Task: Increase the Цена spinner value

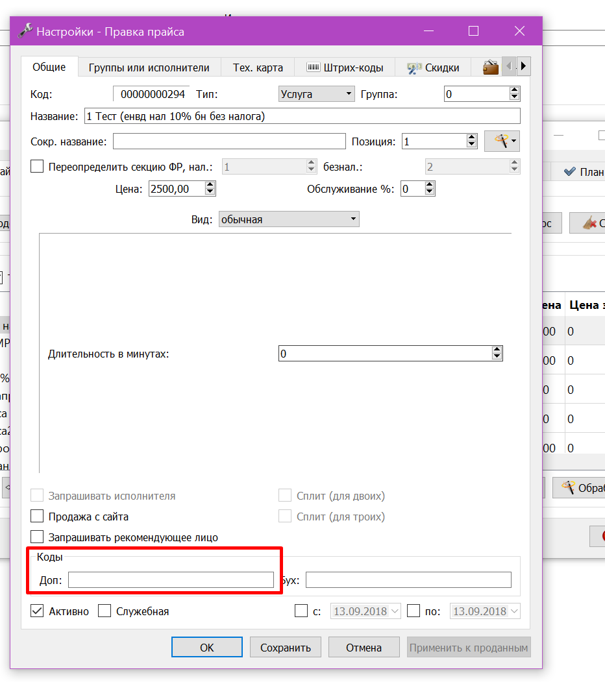Action: pyautogui.click(x=210, y=185)
